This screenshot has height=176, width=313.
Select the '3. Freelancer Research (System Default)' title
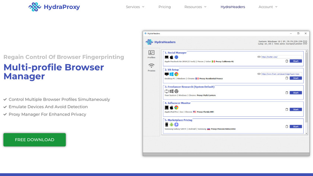[x=189, y=87]
